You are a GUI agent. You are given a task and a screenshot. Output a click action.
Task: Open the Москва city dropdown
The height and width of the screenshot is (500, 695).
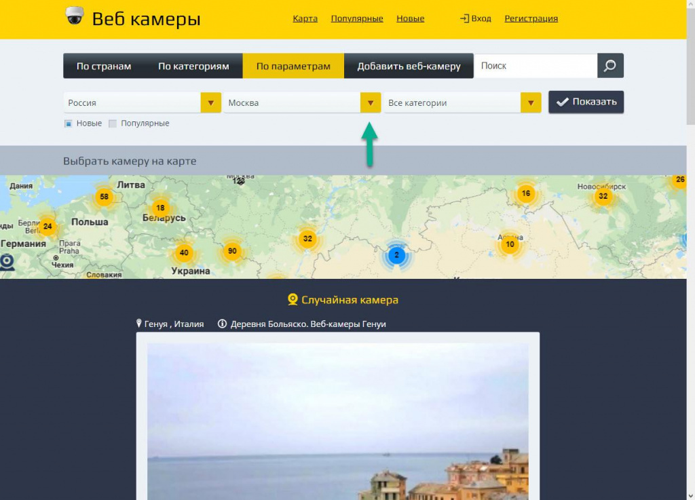370,102
